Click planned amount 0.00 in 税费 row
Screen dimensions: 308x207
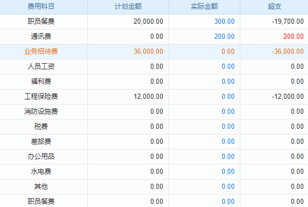(157, 126)
